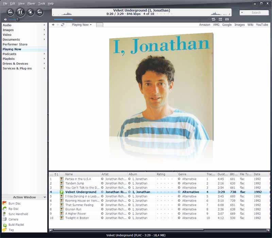Open the Help menu
Image resolution: width=272 pixels, height=238 pixels.
tap(51, 3)
